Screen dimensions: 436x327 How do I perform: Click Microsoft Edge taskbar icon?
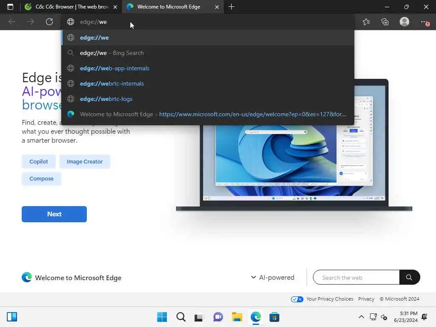click(x=256, y=317)
